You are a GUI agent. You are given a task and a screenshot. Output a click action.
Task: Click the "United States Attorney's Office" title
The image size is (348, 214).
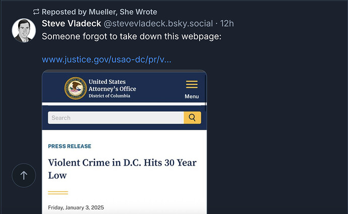(112, 85)
